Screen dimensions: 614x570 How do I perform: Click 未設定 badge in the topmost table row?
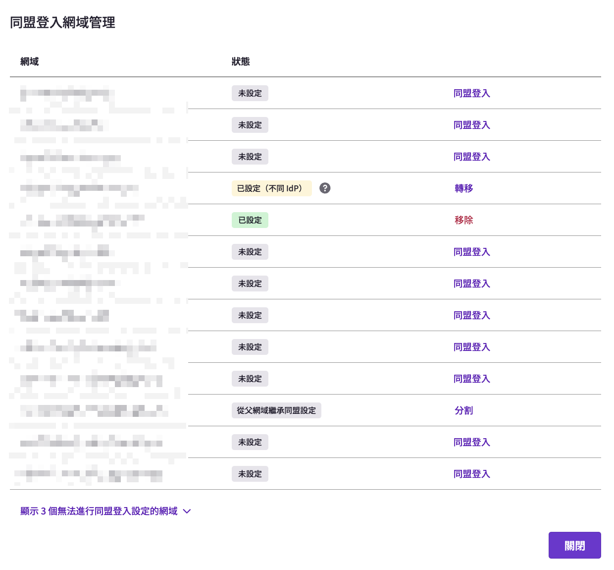(250, 93)
